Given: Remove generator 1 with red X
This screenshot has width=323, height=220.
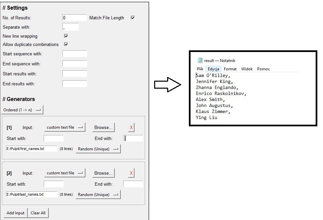Looking at the screenshot, I should pyautogui.click(x=131, y=128).
